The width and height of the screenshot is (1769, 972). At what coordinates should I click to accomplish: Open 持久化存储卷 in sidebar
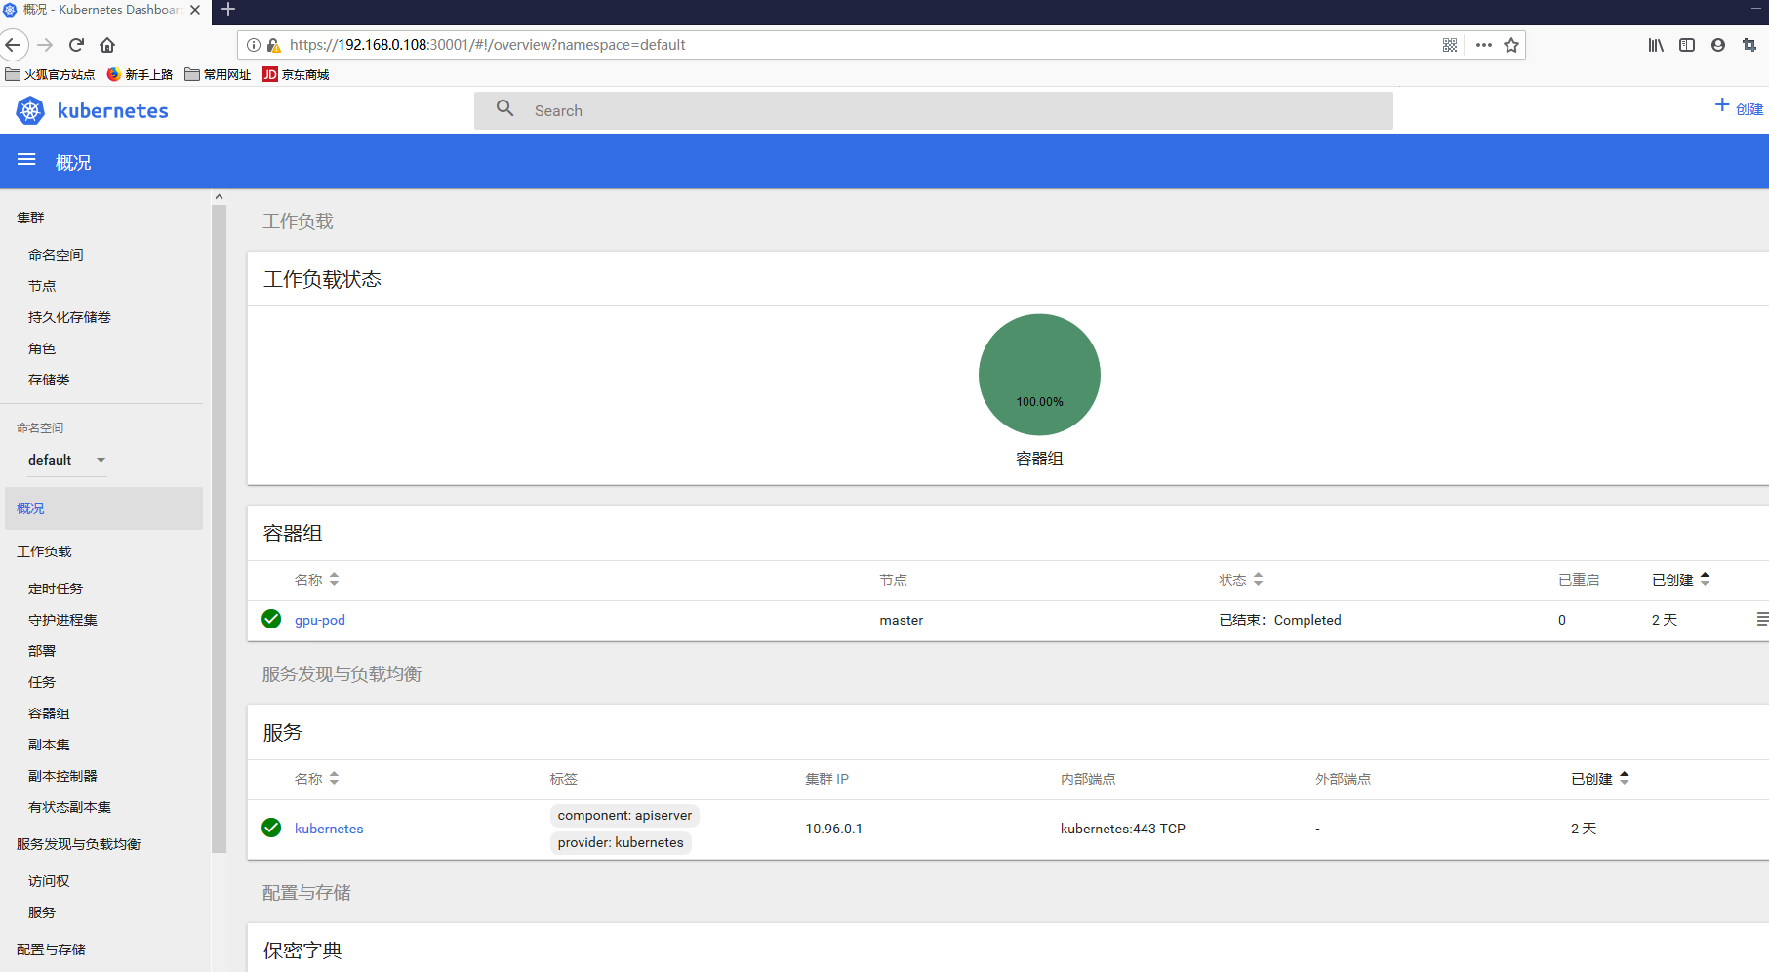click(69, 317)
